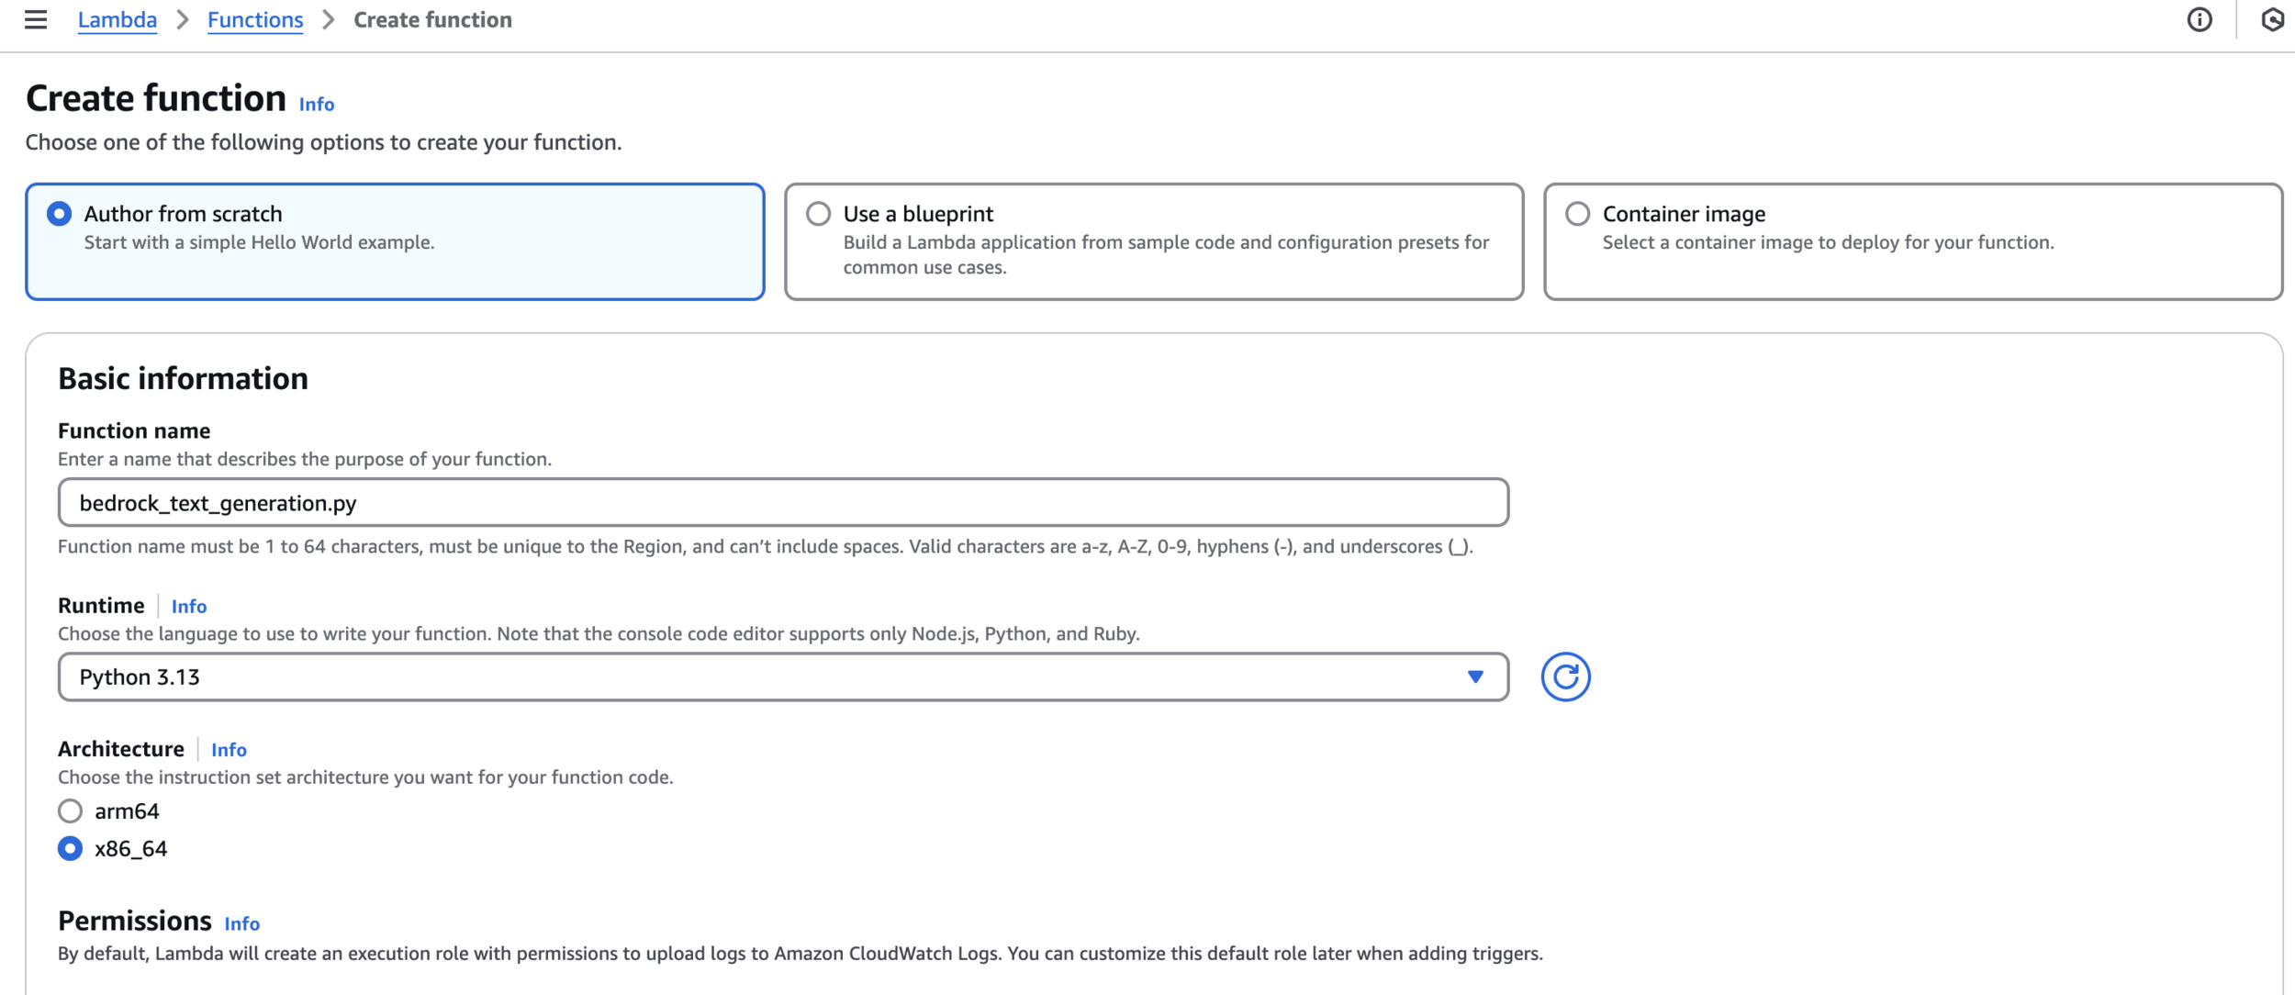Open Info link beside Permissions heading
This screenshot has height=995, width=2295.
pos(242,924)
